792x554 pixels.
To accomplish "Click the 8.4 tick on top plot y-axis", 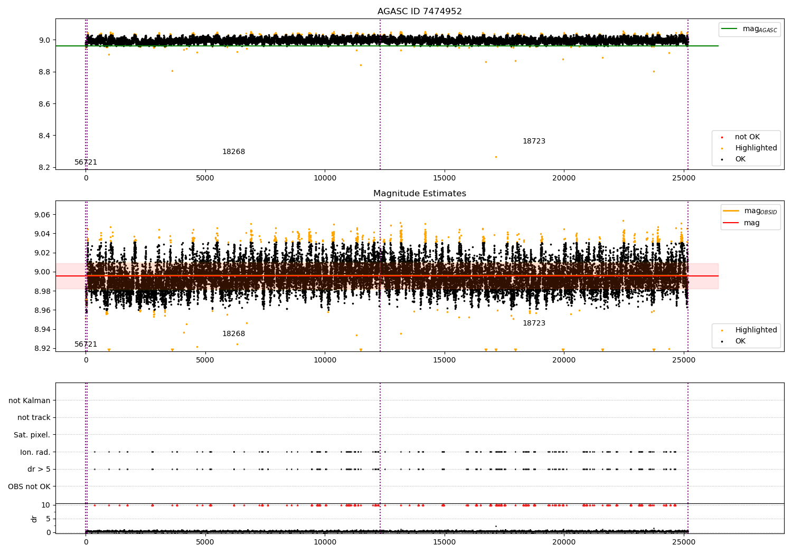I will click(44, 136).
